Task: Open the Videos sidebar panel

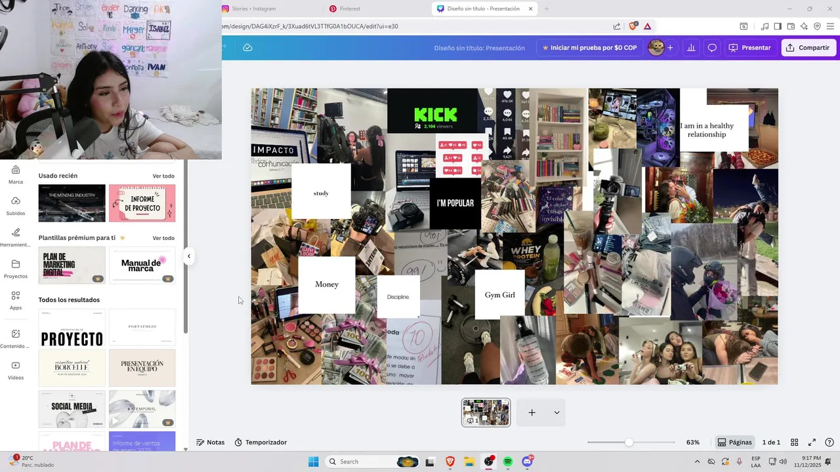Action: pyautogui.click(x=16, y=370)
